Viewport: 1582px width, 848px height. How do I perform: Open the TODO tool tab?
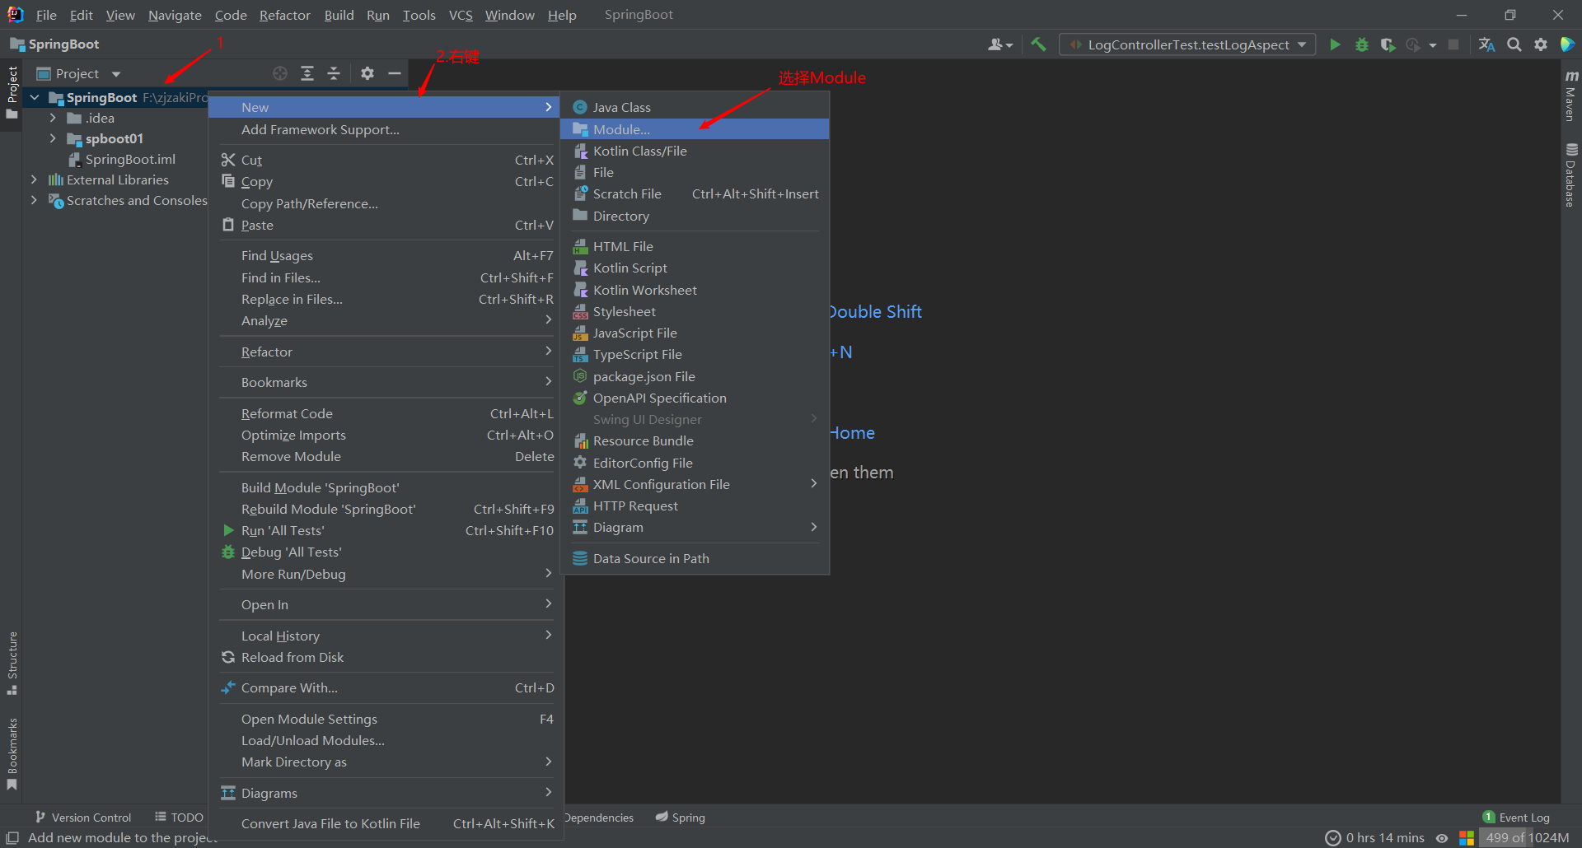179,818
